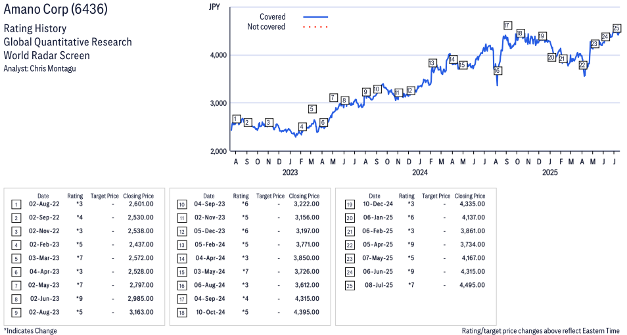Click chart marker 4 on the graph
Image resolution: width=627 pixels, height=335 pixels.
(x=302, y=127)
